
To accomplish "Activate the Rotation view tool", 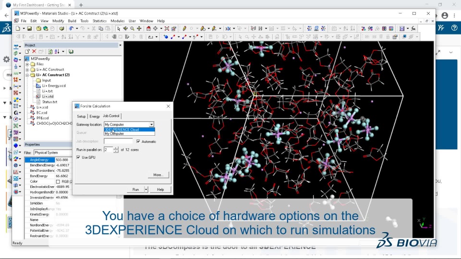I will 125,28.
